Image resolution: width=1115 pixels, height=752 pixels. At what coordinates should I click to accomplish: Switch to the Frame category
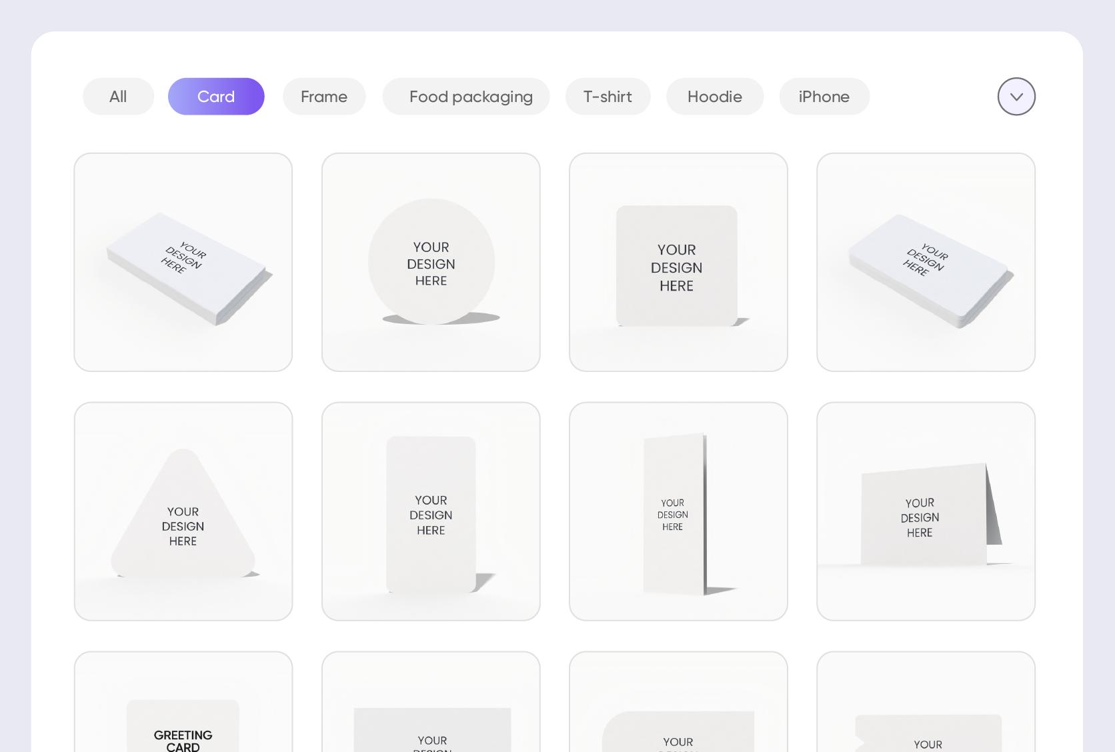[324, 97]
